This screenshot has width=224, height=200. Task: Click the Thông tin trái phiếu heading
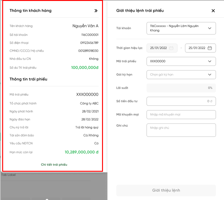[28, 79]
